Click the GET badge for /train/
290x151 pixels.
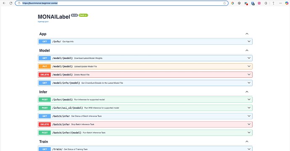click(x=45, y=149)
